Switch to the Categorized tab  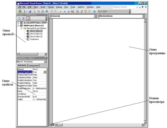(x=33, y=66)
